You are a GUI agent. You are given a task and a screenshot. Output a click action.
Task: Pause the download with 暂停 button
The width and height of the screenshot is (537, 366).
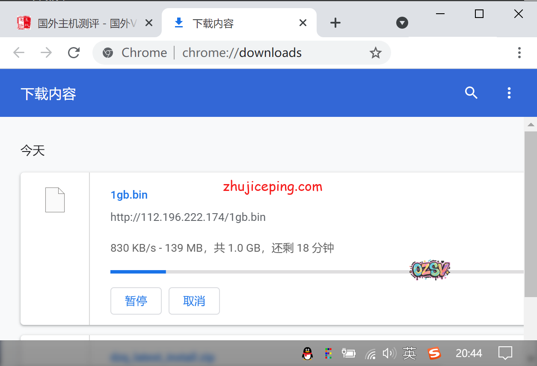click(x=136, y=301)
